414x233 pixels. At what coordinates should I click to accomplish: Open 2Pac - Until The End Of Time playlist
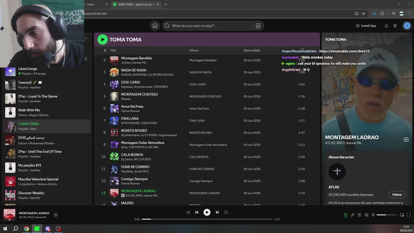(x=47, y=154)
